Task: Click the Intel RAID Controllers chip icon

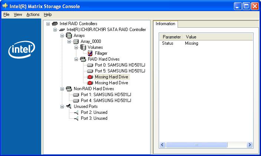Action: click(55, 24)
